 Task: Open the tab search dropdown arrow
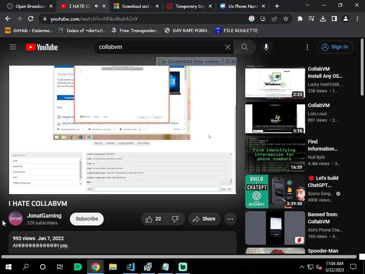coord(308,5)
